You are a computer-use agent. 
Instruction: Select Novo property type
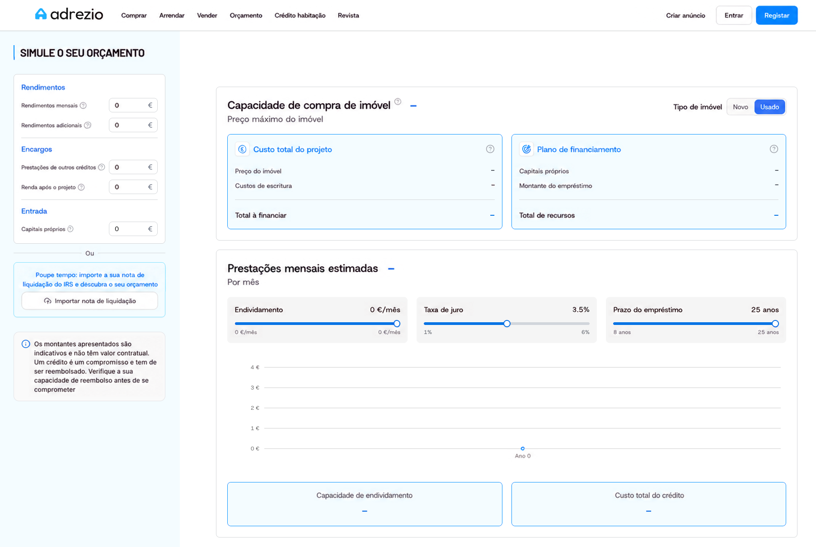click(x=741, y=107)
